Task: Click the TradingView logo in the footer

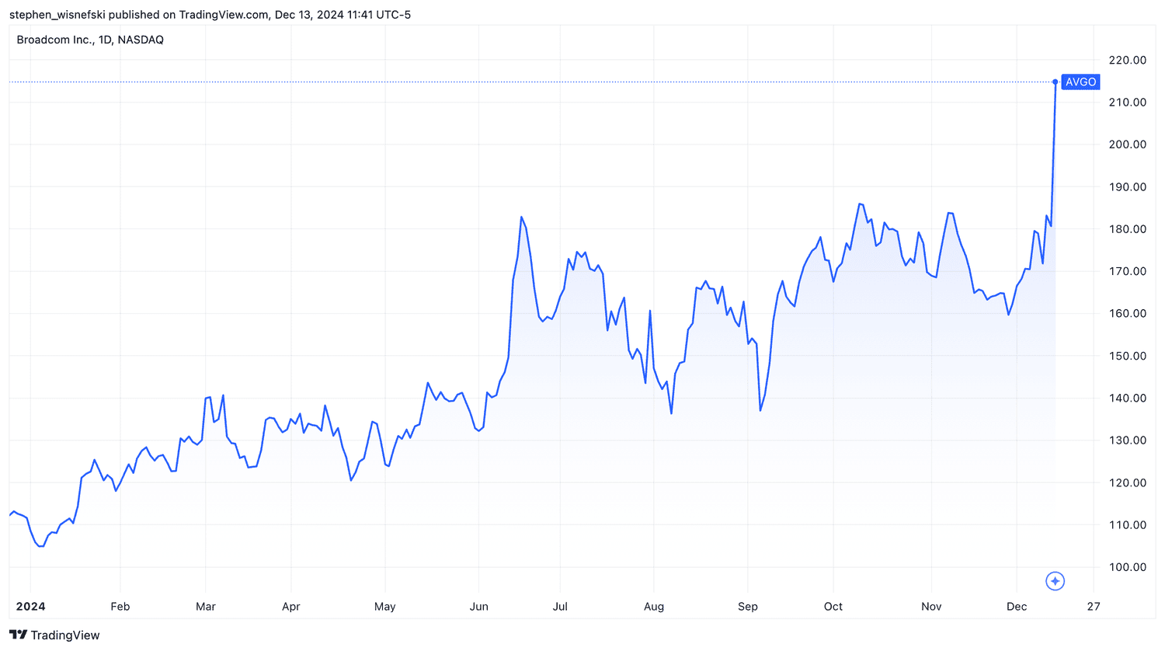Action: (54, 635)
